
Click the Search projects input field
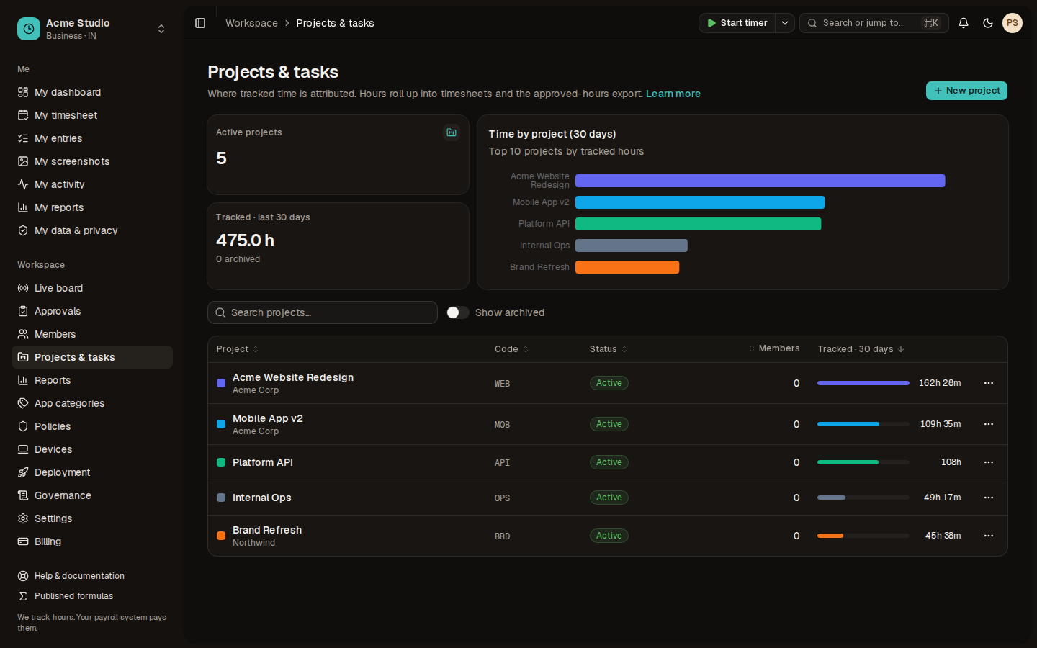323,312
